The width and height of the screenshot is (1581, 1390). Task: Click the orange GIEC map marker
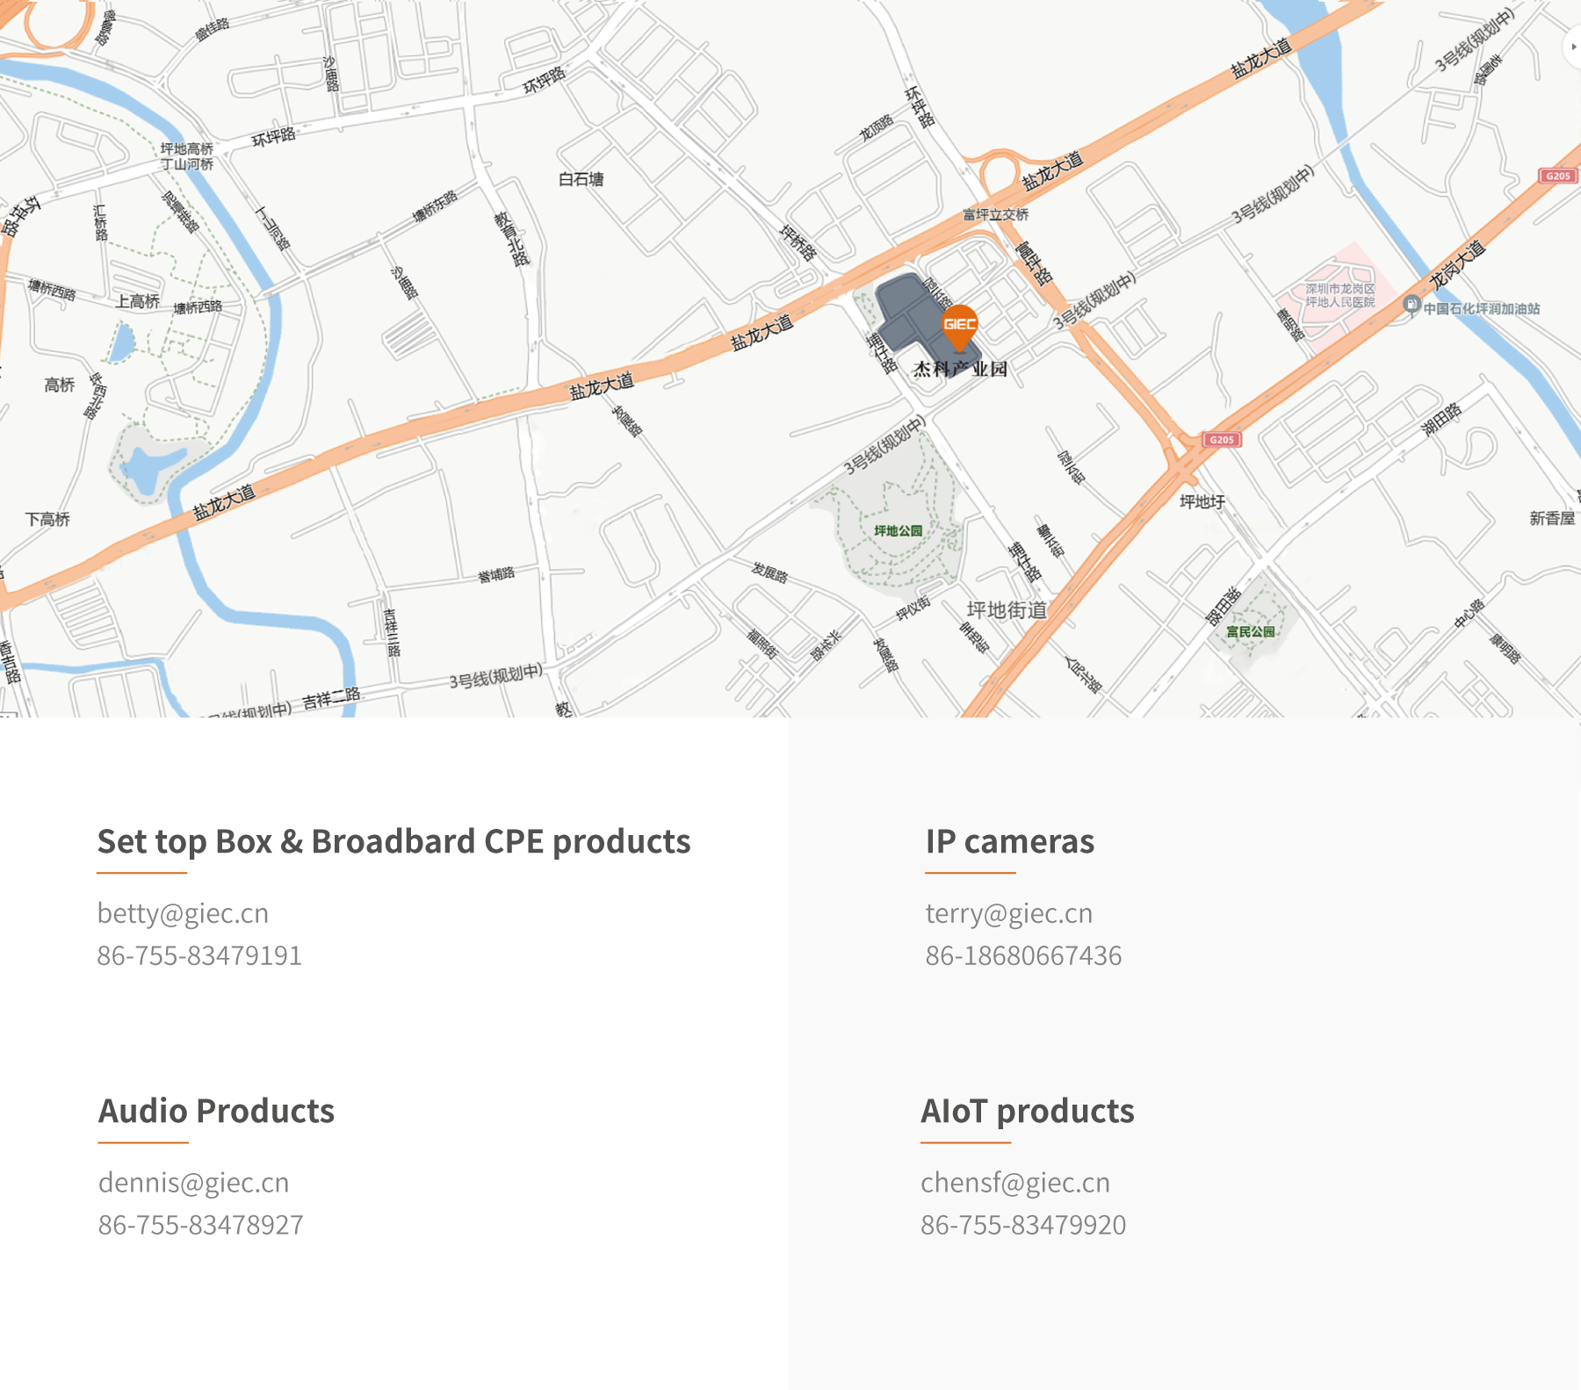(959, 326)
